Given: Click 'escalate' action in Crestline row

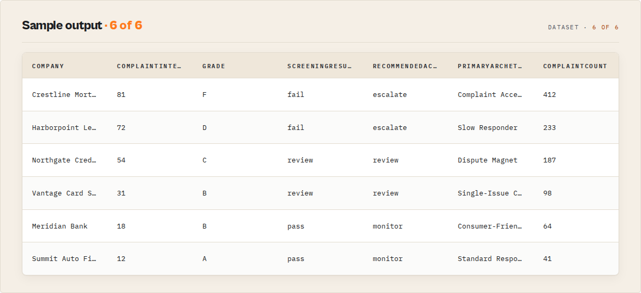Looking at the screenshot, I should [x=390, y=95].
